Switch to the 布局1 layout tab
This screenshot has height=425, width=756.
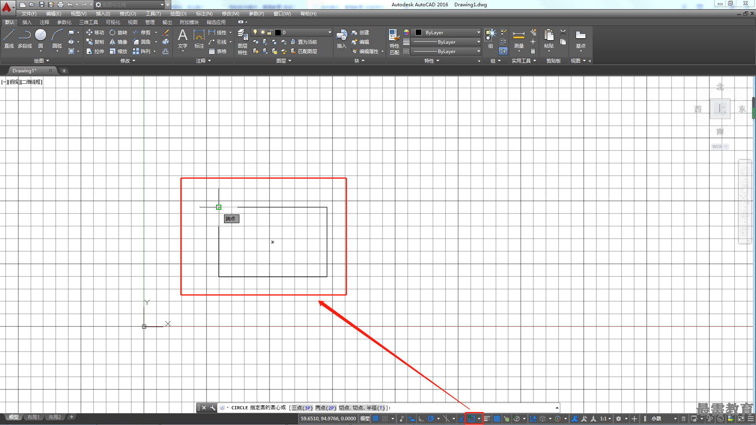33,417
